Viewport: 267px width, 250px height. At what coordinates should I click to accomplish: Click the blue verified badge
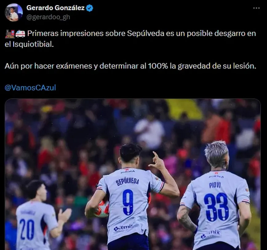[90, 8]
